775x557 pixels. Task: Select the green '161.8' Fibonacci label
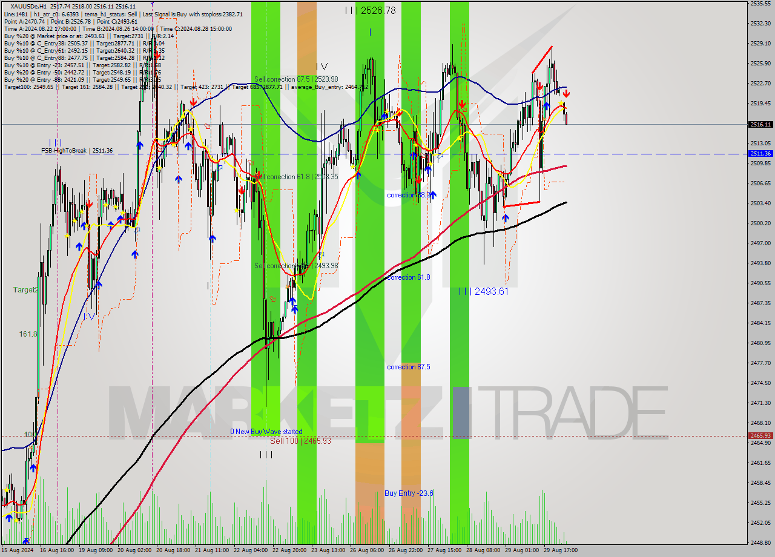point(28,334)
